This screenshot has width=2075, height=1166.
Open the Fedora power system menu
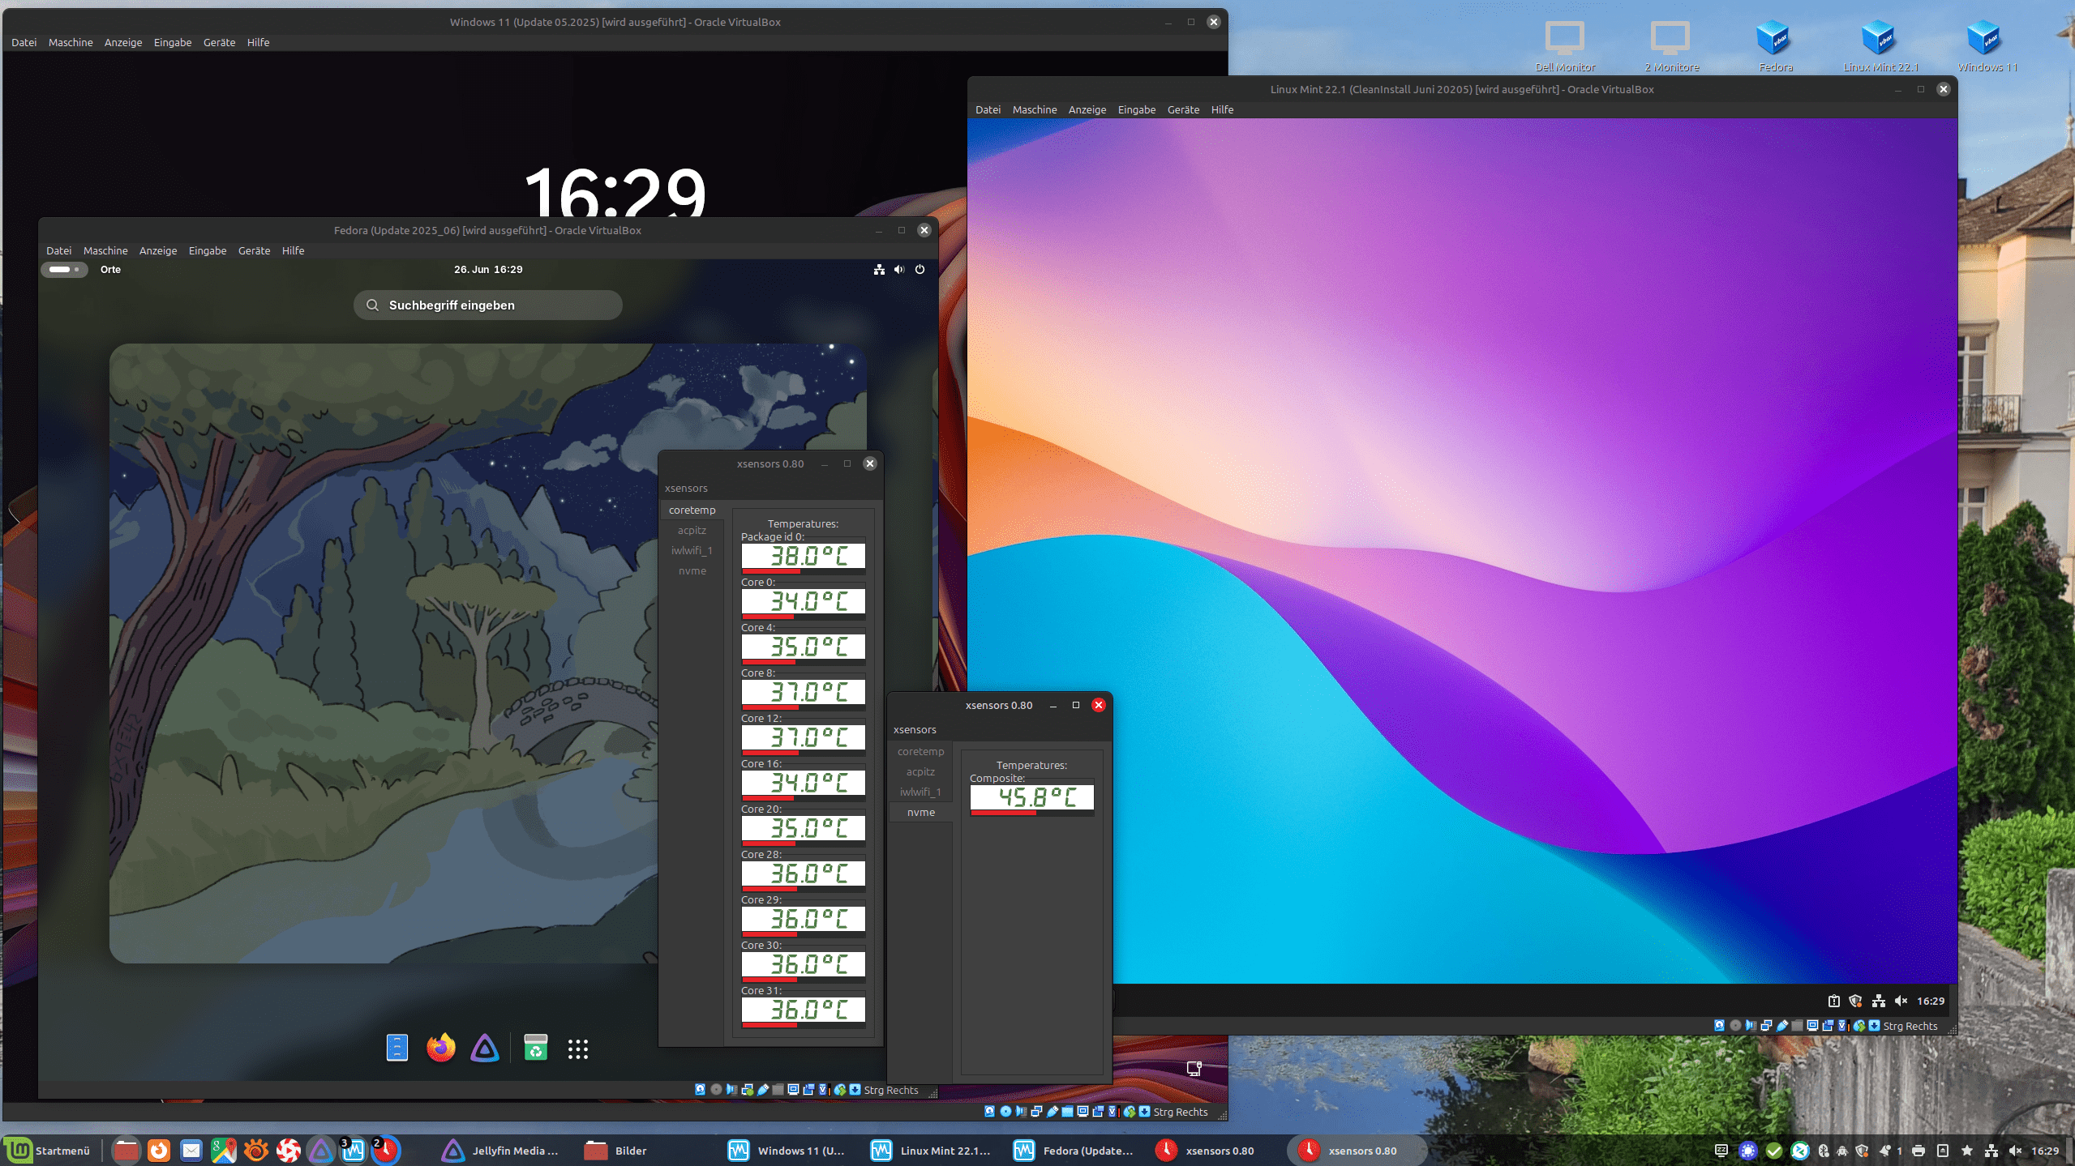pyautogui.click(x=920, y=270)
